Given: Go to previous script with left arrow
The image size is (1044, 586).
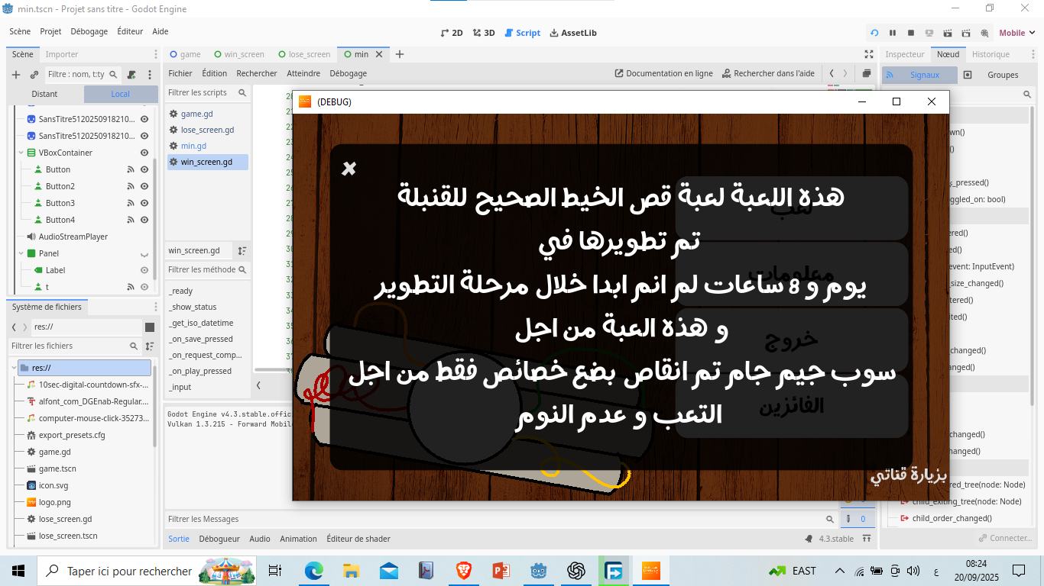Looking at the screenshot, I should click(x=832, y=73).
